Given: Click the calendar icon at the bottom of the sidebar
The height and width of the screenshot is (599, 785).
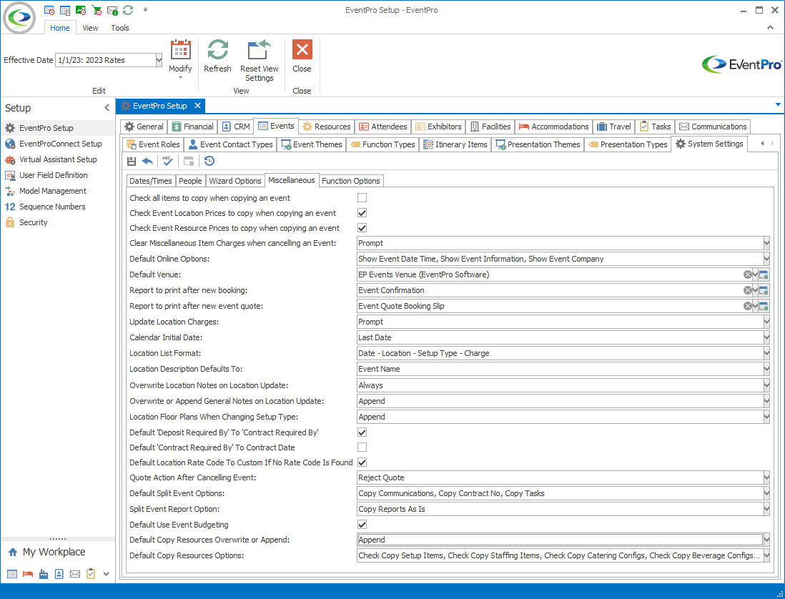Looking at the screenshot, I should click(12, 574).
